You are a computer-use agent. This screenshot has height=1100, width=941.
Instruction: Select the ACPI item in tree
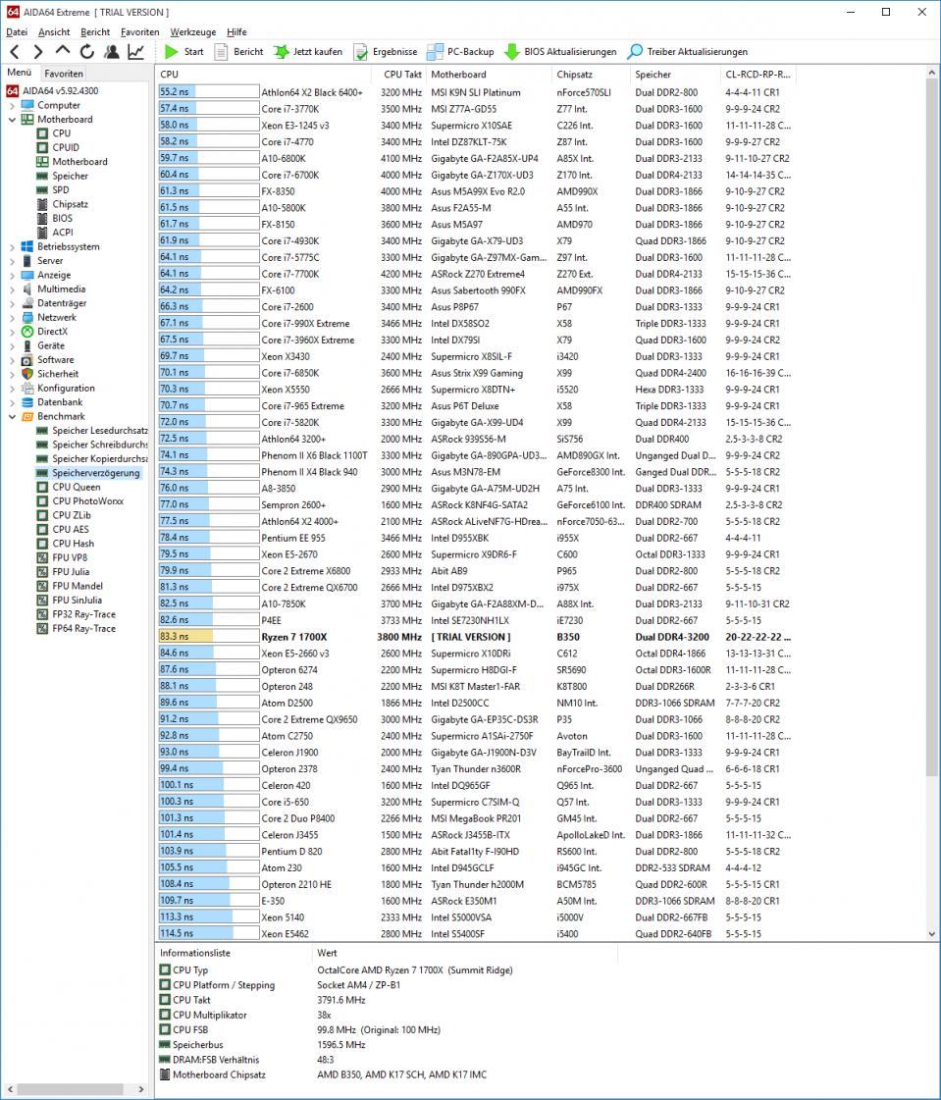(x=55, y=233)
